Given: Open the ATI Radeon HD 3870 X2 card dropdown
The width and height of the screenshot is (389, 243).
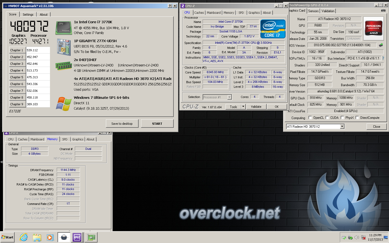Looking at the screenshot, I should 342,126.
